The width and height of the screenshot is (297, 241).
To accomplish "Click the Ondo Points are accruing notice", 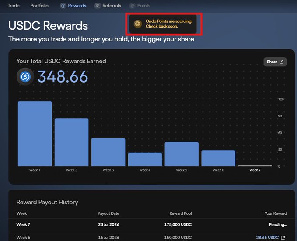I will tap(163, 24).
